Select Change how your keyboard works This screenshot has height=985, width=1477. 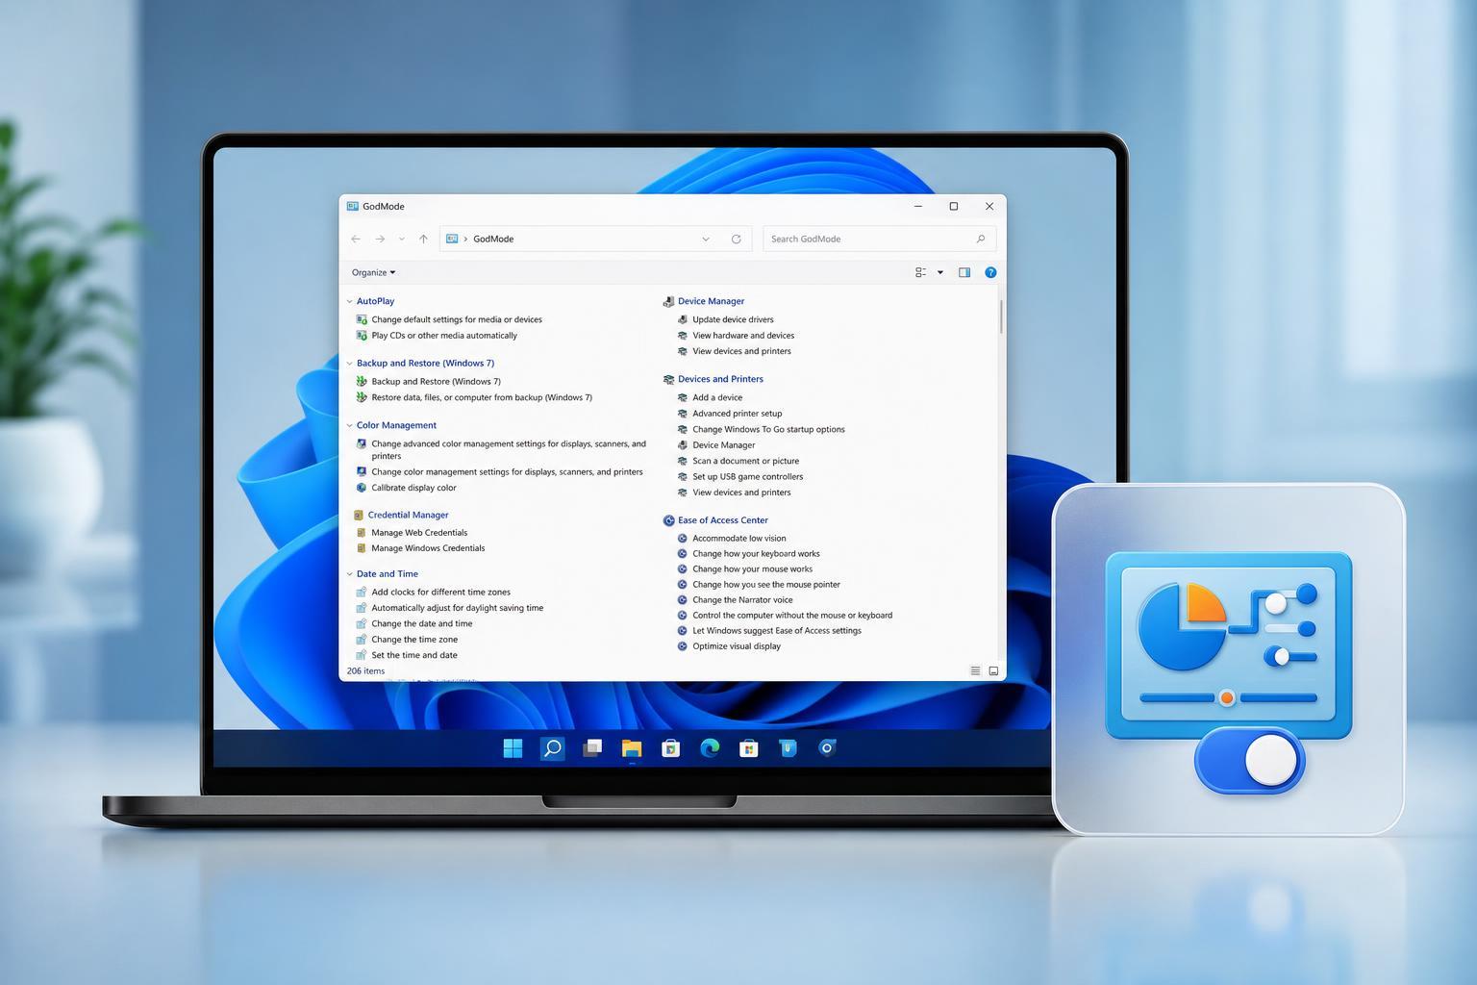[x=756, y=554]
